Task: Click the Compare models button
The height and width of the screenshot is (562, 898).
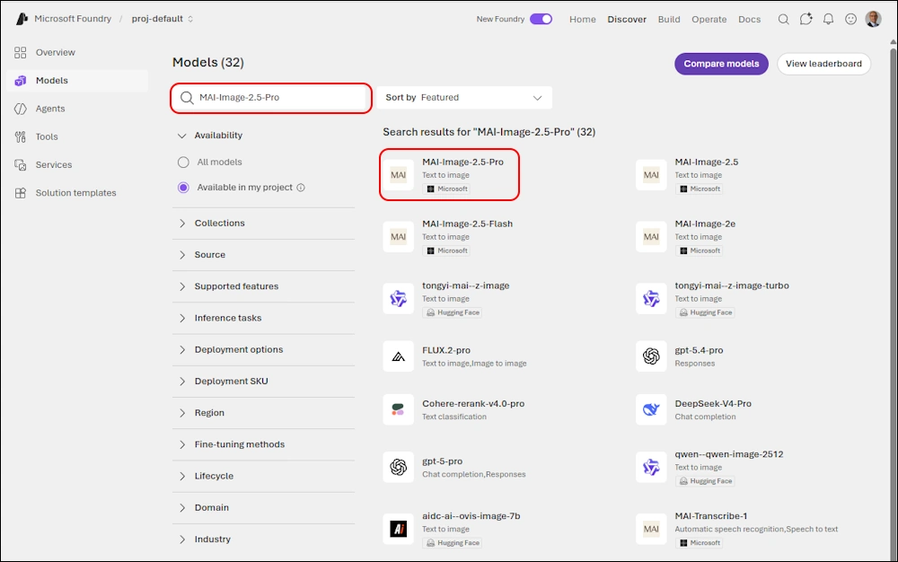Action: pos(721,64)
